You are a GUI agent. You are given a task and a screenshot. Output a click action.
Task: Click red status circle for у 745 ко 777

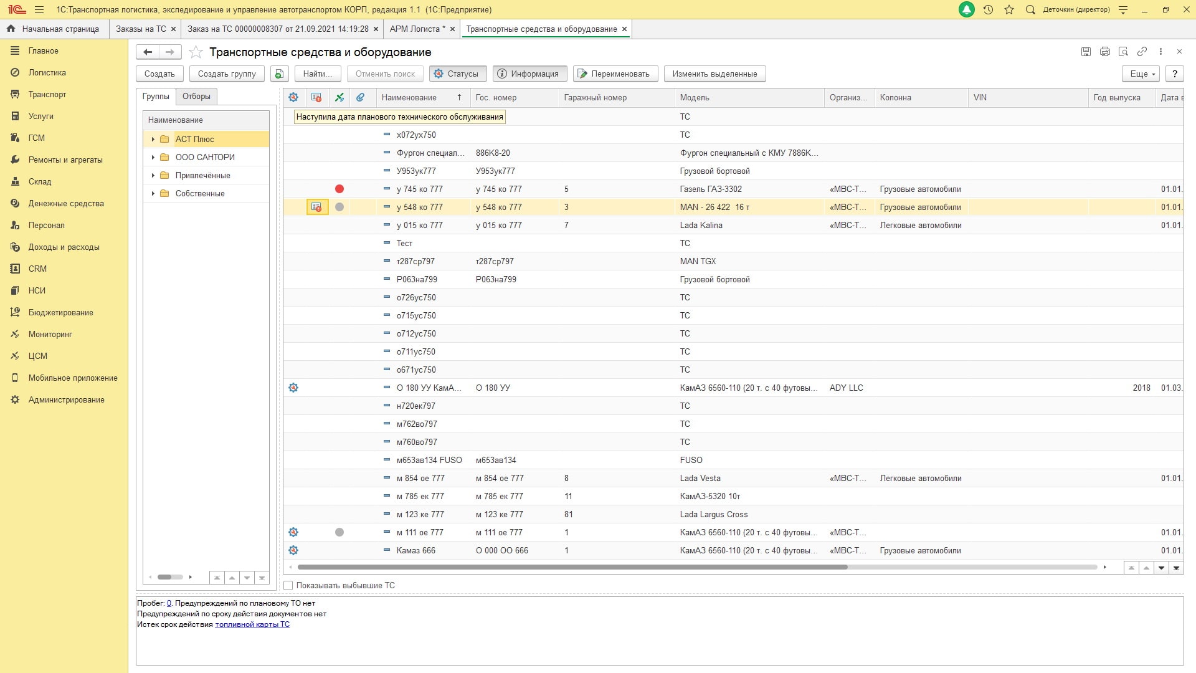click(339, 189)
